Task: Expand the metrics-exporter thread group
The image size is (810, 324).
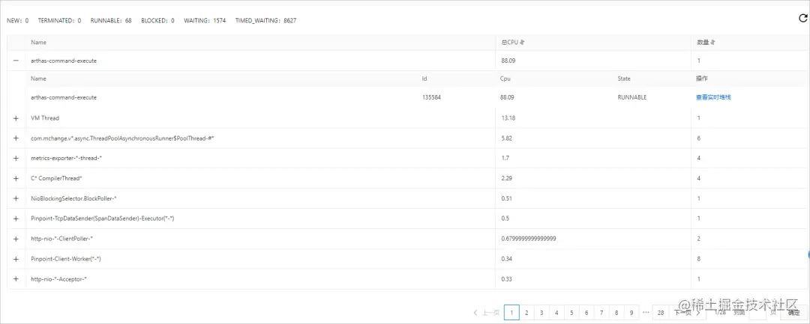Action: click(x=16, y=158)
